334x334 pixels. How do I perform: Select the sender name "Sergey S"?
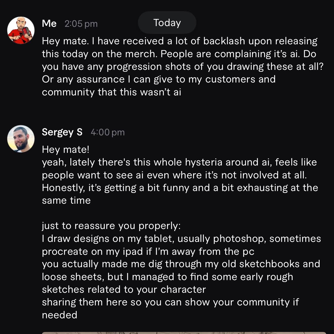click(x=62, y=132)
